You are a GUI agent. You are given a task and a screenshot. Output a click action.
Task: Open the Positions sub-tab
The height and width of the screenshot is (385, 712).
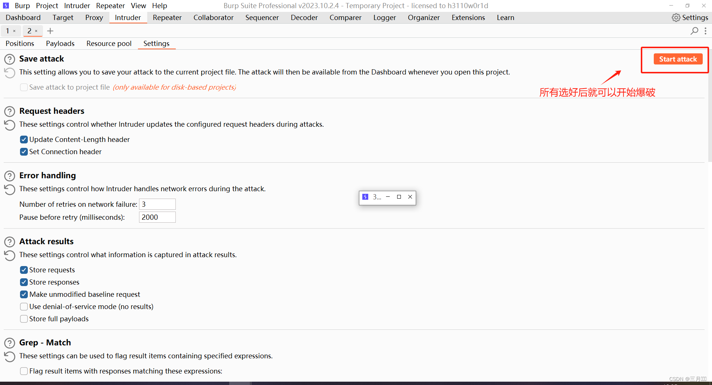click(20, 43)
